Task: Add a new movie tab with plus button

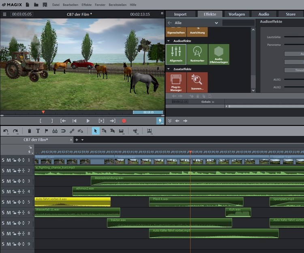Action: tap(77, 140)
